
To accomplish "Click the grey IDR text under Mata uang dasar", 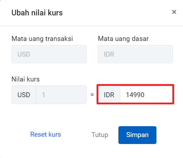I will tap(109, 54).
